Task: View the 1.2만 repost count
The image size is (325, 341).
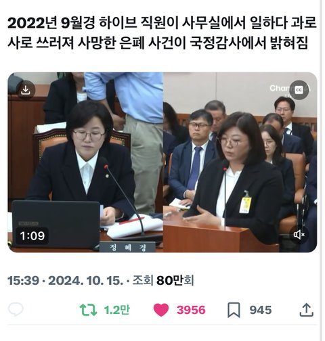Action: [x=117, y=310]
